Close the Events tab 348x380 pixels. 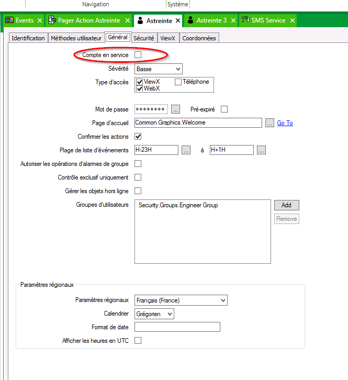[x=40, y=21]
